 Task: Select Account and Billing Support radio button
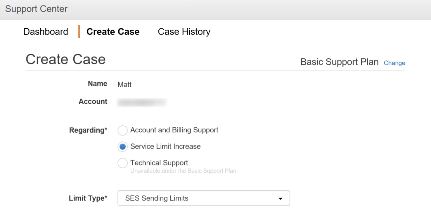pyautogui.click(x=122, y=130)
